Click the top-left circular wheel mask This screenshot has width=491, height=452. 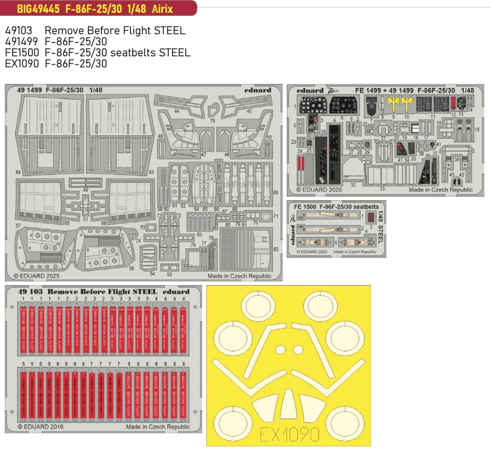click(256, 305)
